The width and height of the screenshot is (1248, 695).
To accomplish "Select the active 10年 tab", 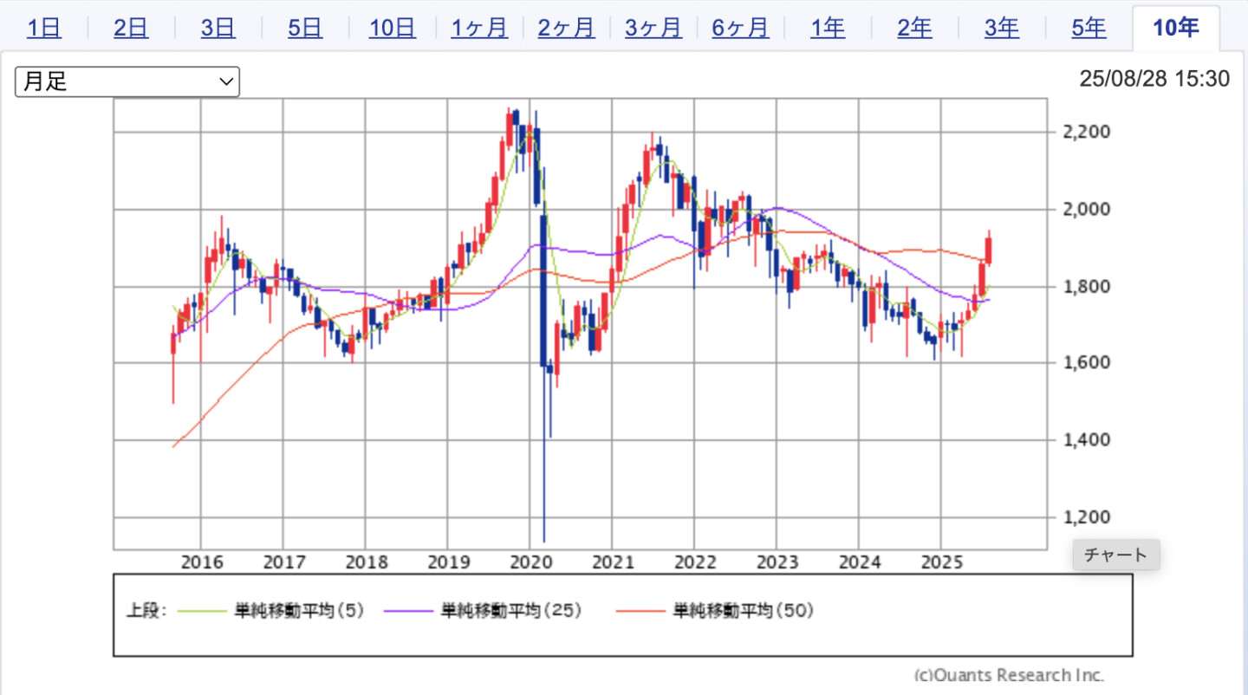I will [1175, 28].
